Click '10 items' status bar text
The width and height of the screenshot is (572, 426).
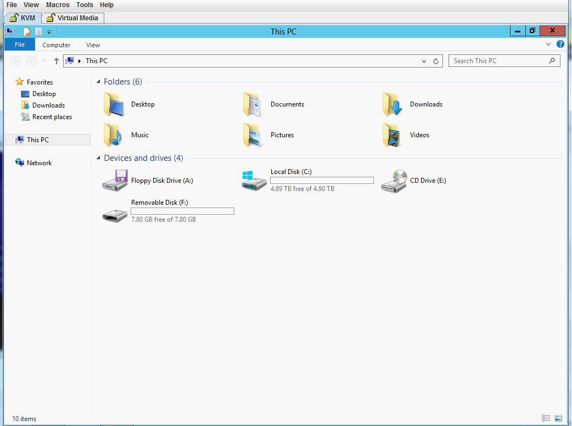pos(24,419)
